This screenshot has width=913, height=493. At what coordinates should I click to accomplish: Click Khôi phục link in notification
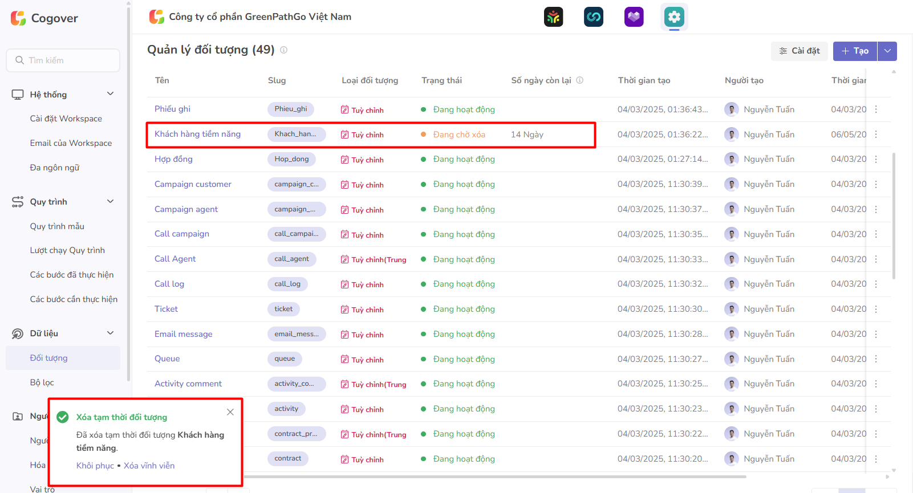(95, 466)
